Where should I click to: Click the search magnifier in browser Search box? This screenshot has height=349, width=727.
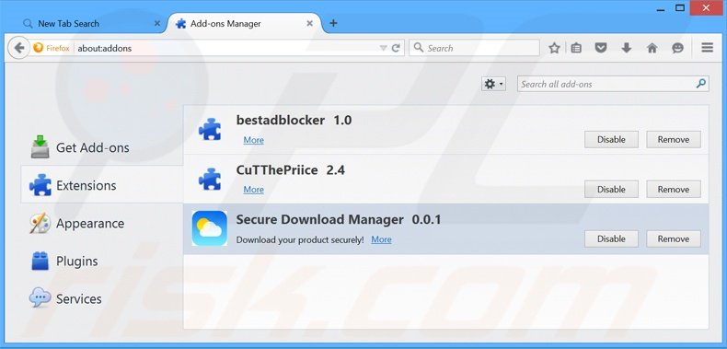pos(418,47)
